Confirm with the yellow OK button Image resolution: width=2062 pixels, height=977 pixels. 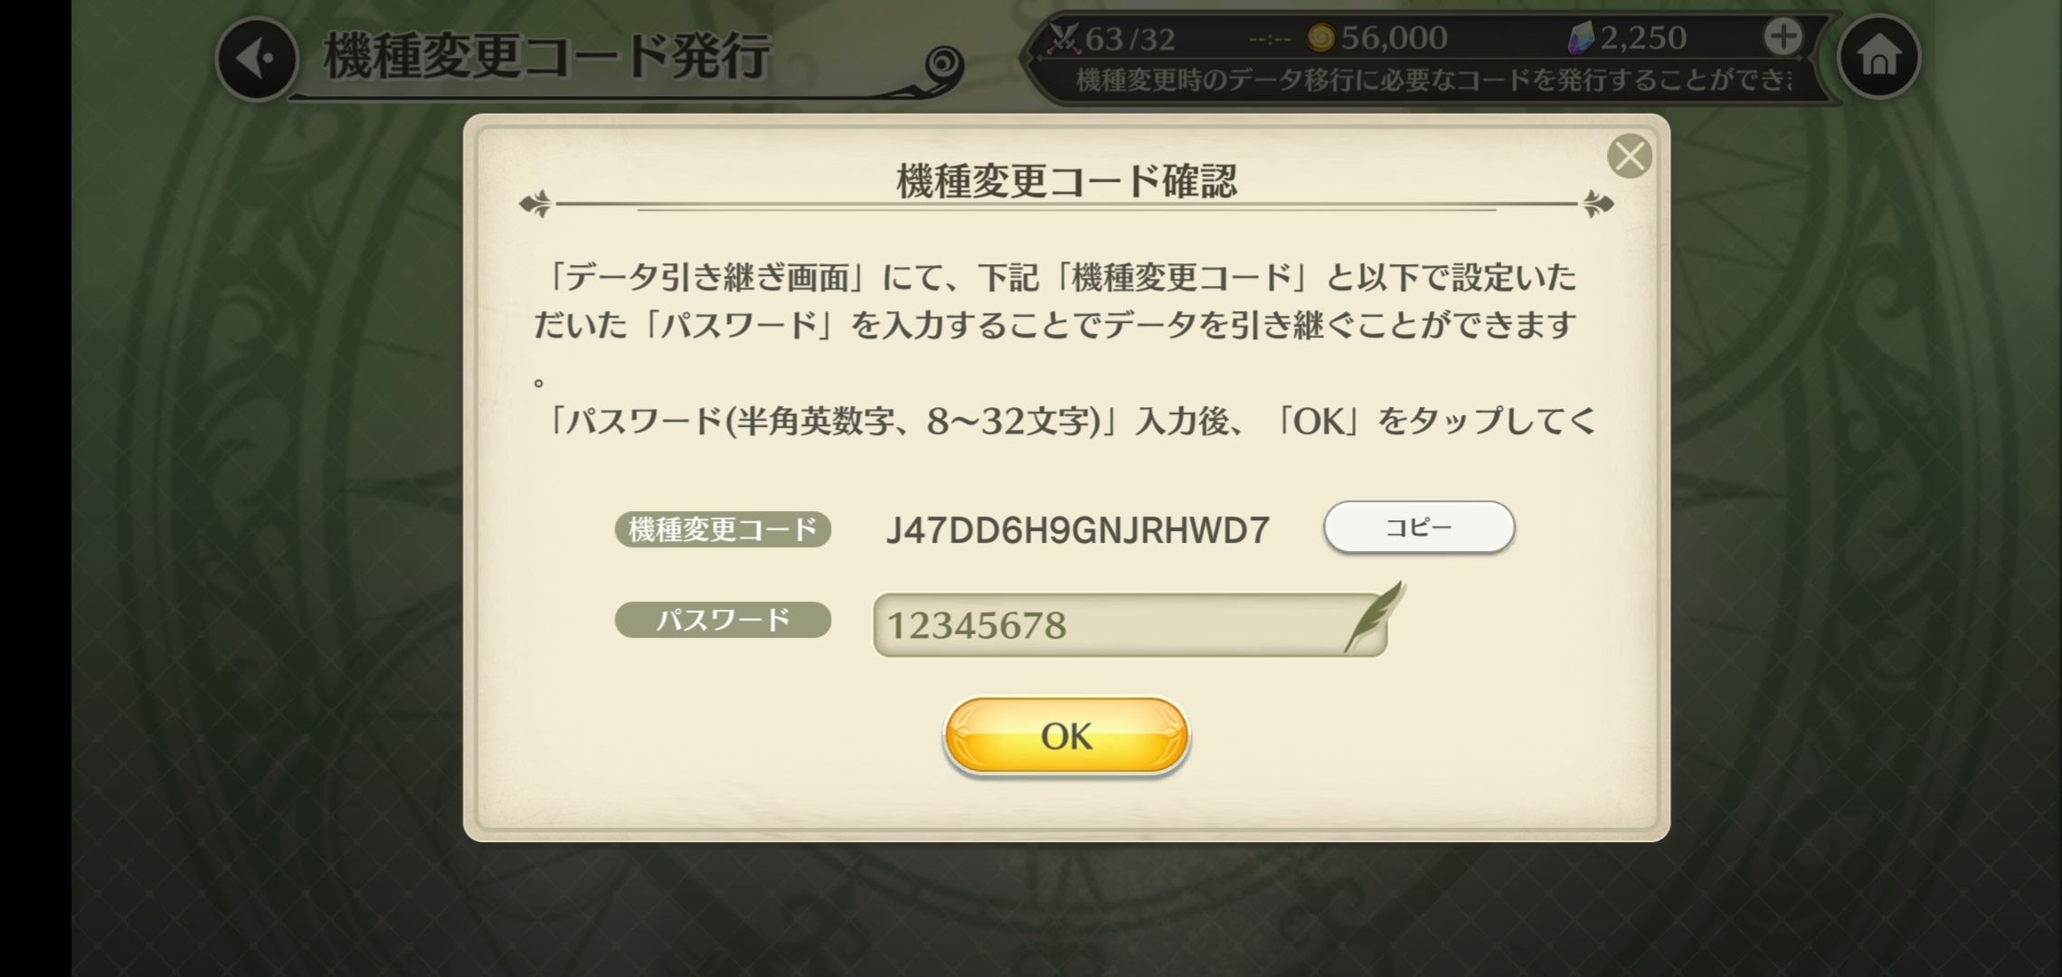pos(1066,735)
